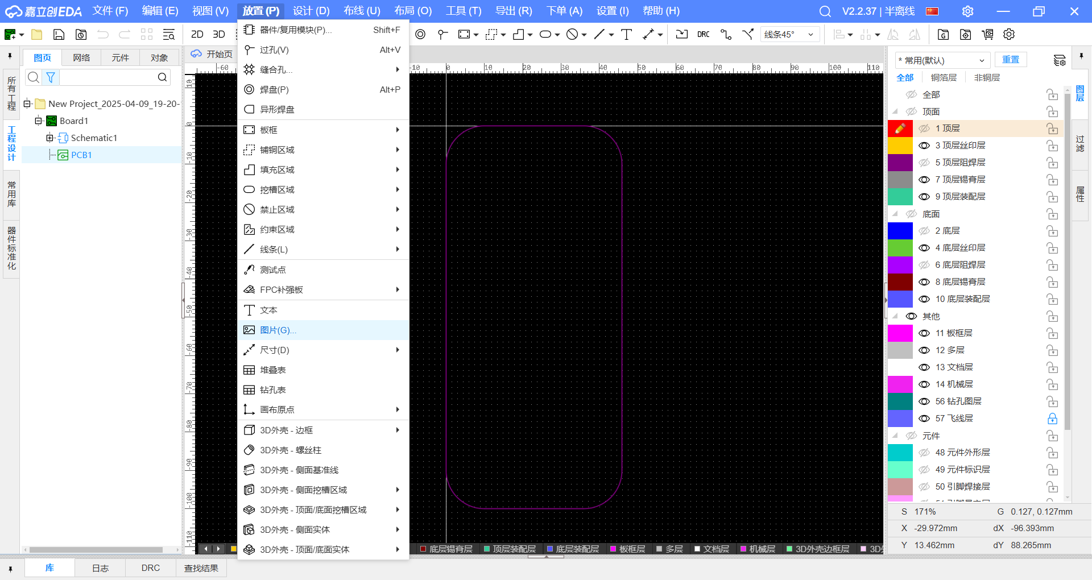Viewport: 1092px width, 580px height.
Task: Click the 3D外壳 - 螺丝柱 menu icon
Action: (249, 450)
